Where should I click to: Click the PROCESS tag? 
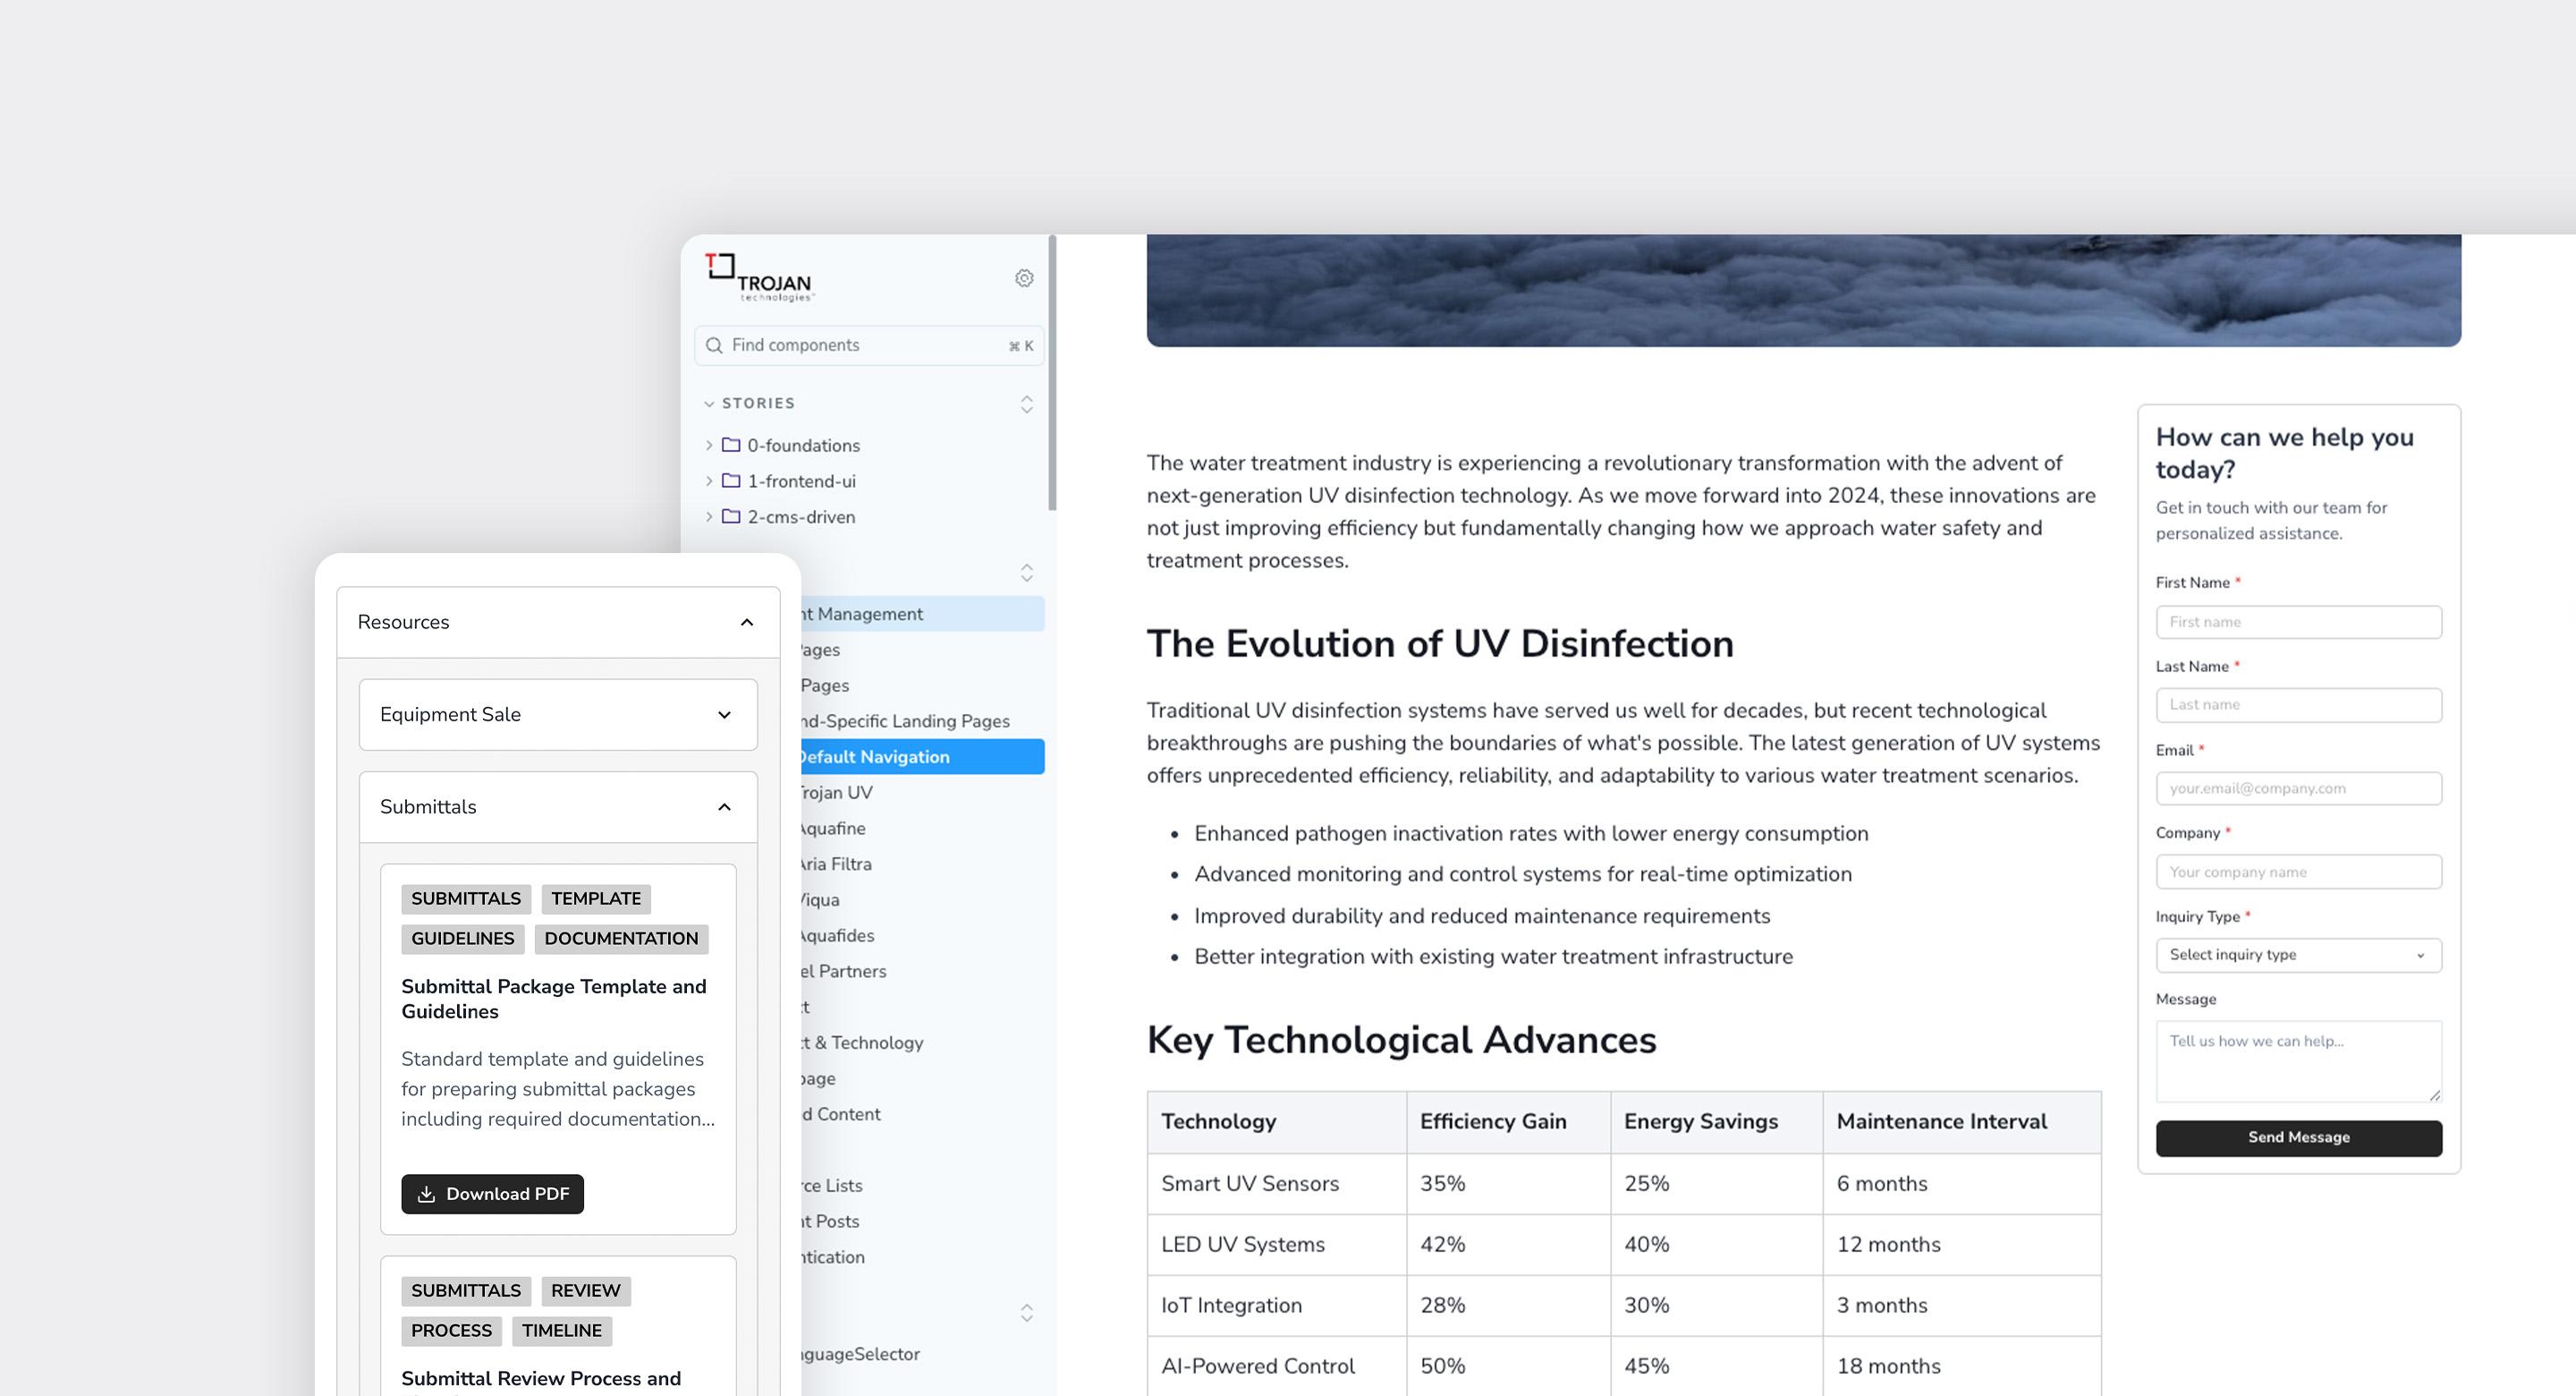451,1331
